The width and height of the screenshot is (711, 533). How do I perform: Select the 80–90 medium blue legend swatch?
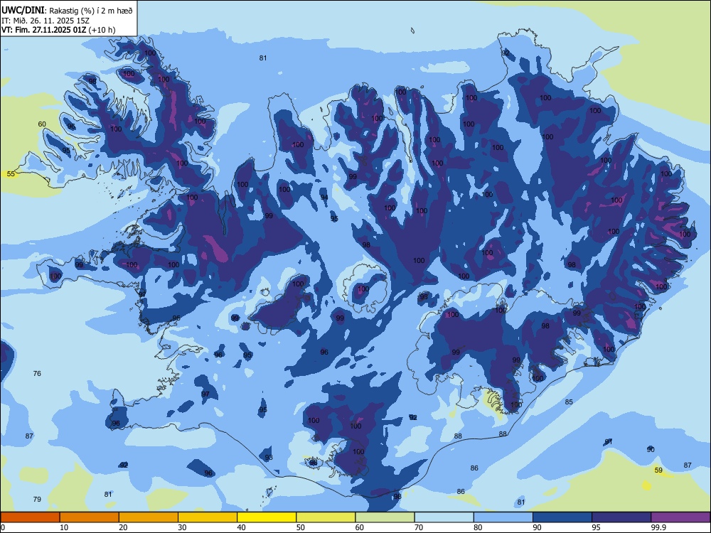tap(503, 517)
